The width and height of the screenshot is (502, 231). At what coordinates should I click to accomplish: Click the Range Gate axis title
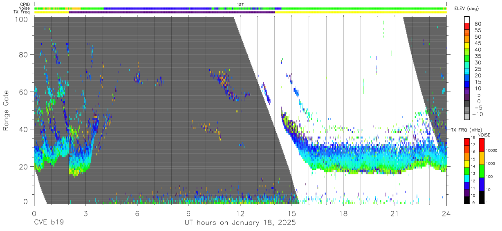pos(6,111)
